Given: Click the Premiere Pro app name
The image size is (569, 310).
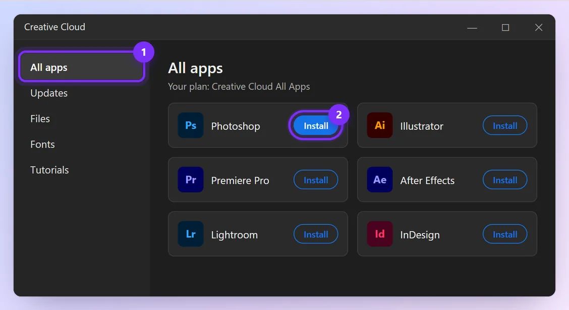Looking at the screenshot, I should (240, 180).
